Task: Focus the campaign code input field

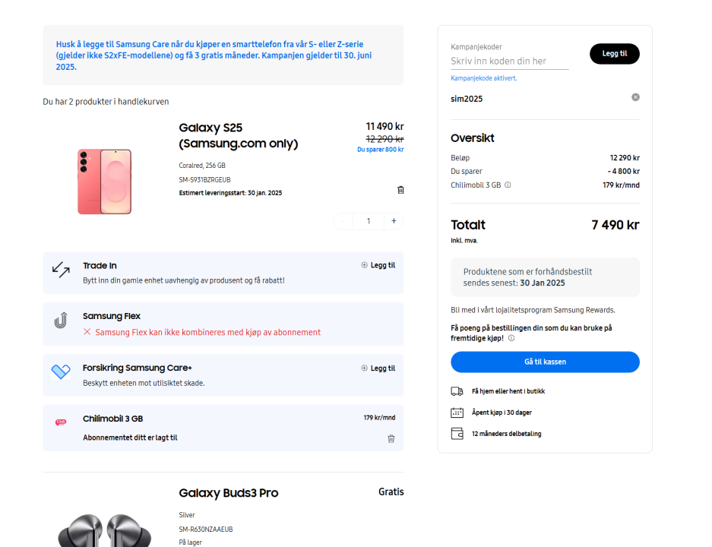Action: click(509, 61)
